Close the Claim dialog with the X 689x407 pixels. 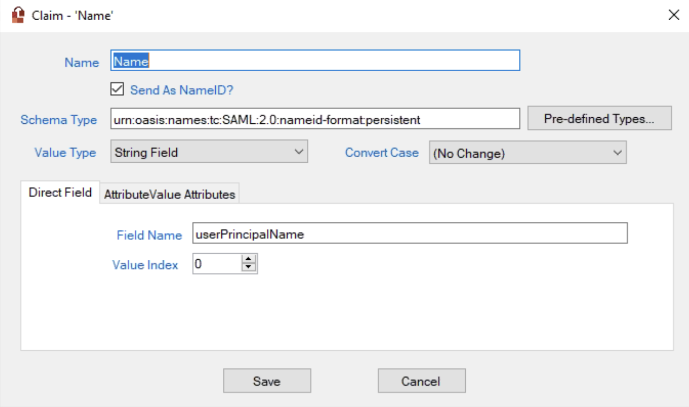click(x=673, y=15)
